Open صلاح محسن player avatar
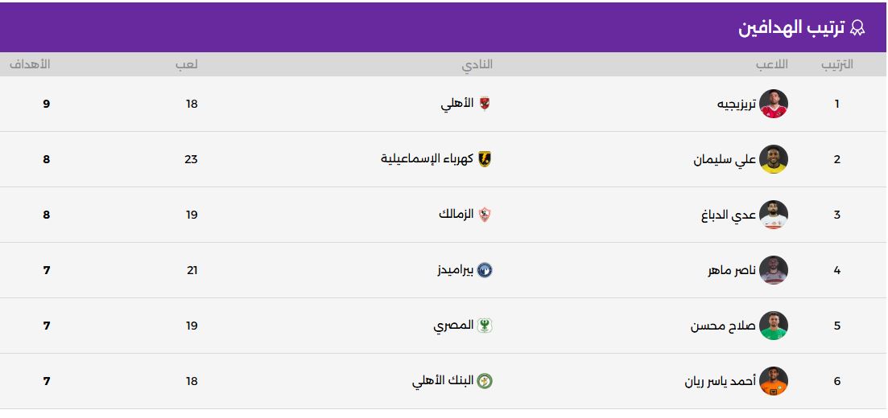 point(774,326)
